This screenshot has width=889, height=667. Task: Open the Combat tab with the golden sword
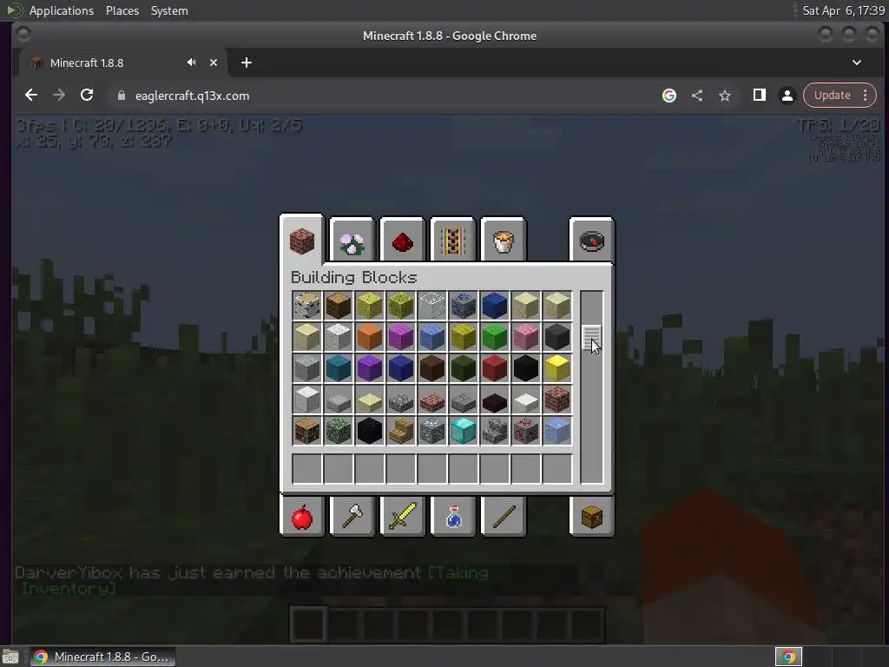[x=402, y=516]
